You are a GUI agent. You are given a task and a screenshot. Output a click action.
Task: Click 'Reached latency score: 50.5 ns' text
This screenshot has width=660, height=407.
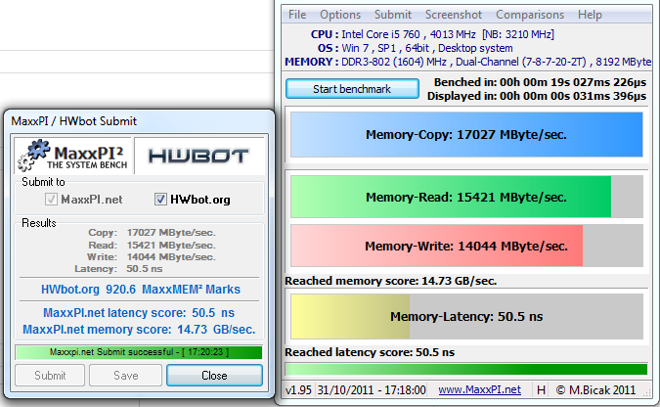tap(370, 352)
